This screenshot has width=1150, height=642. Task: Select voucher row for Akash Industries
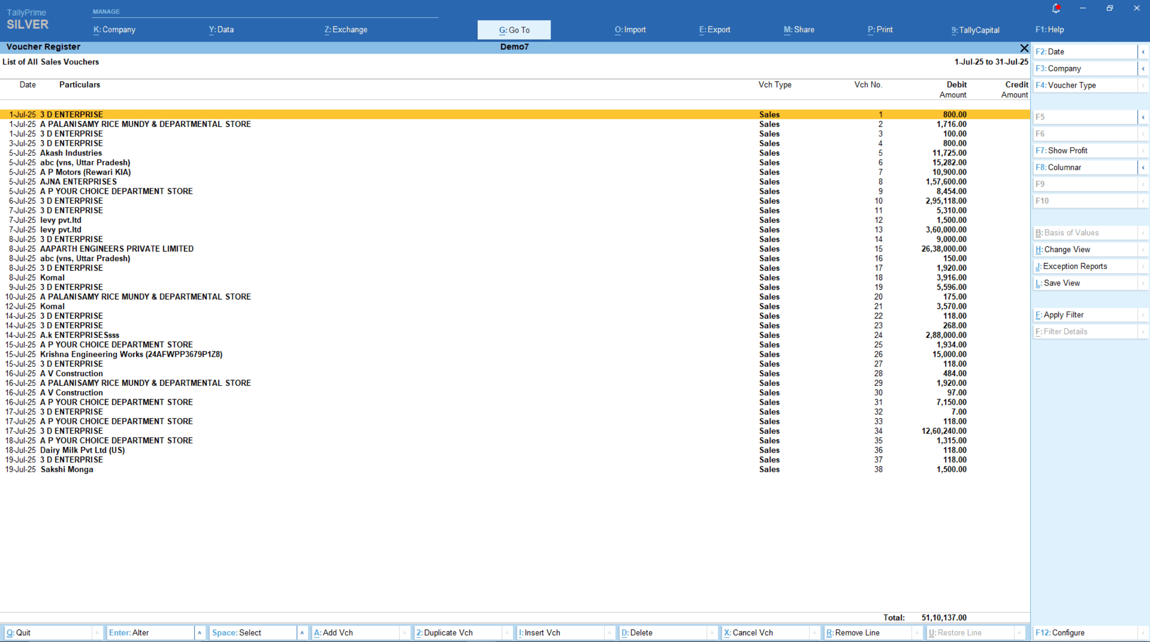pos(515,153)
